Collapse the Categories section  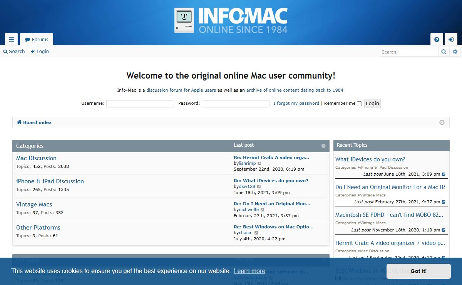click(x=323, y=146)
